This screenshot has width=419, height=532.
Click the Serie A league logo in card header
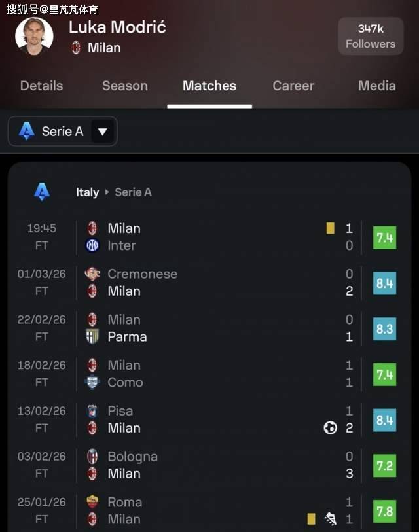[x=42, y=192]
